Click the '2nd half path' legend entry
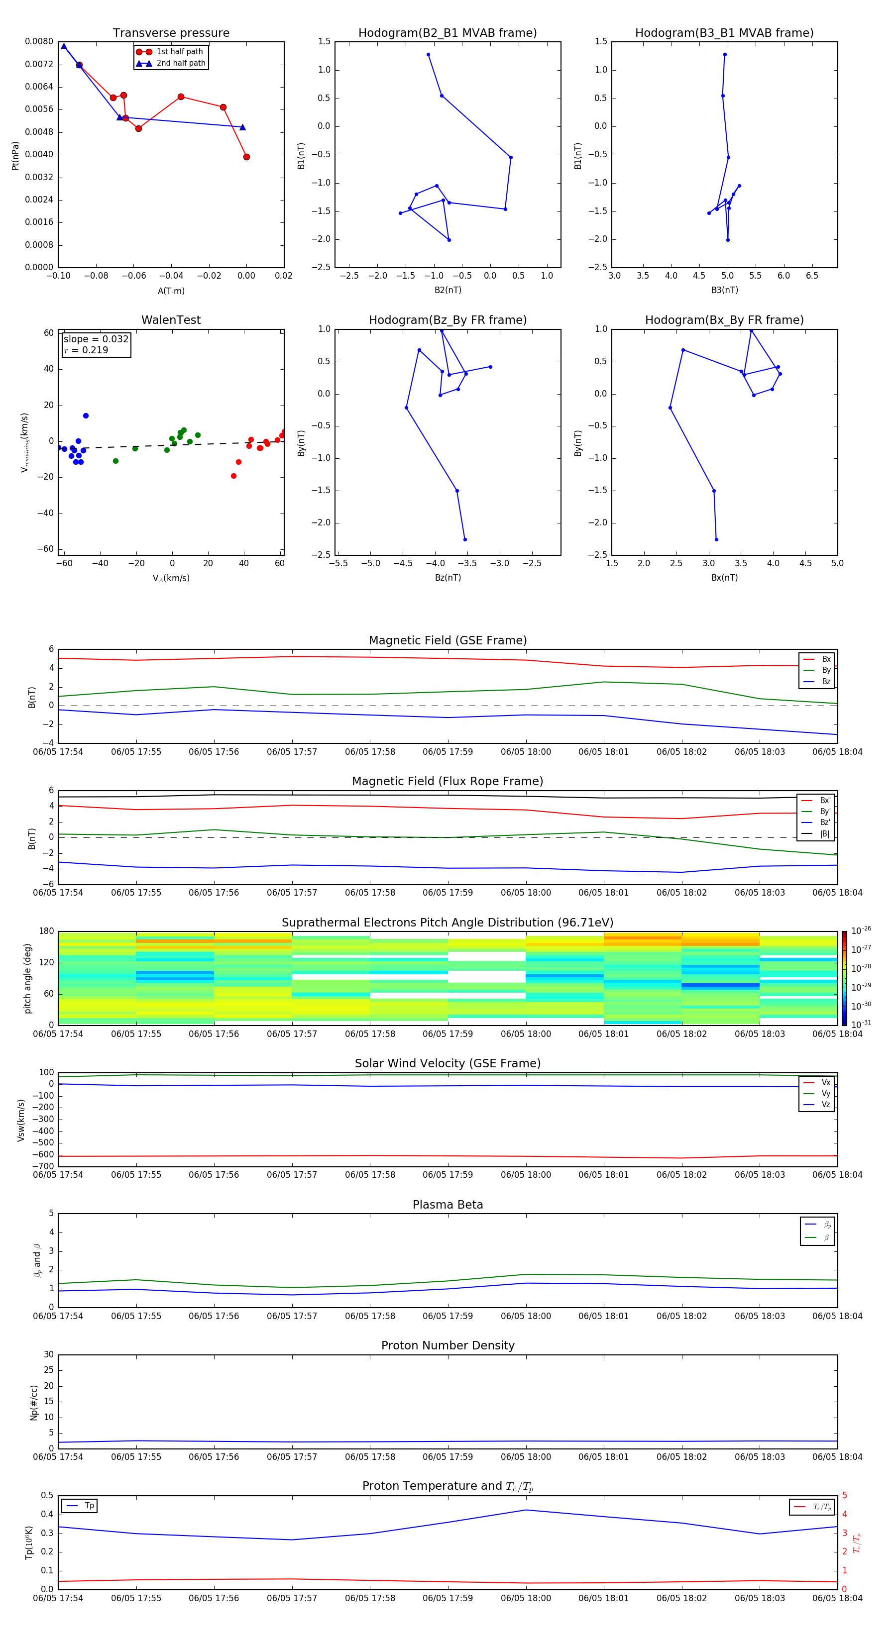The height and width of the screenshot is (1642, 896). click(x=171, y=63)
